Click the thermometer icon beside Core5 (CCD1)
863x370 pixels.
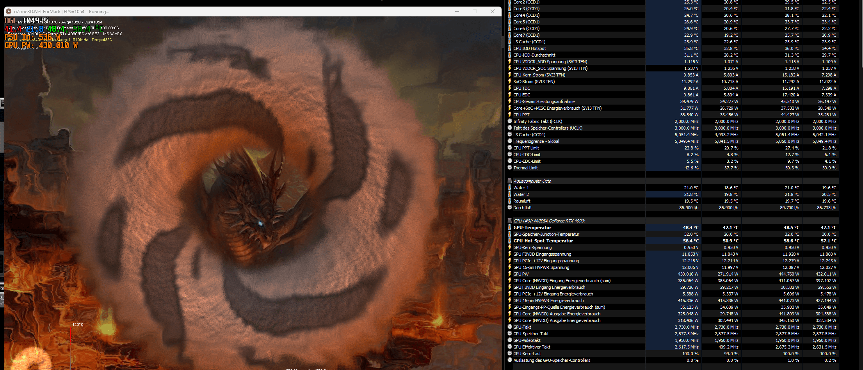pyautogui.click(x=509, y=22)
